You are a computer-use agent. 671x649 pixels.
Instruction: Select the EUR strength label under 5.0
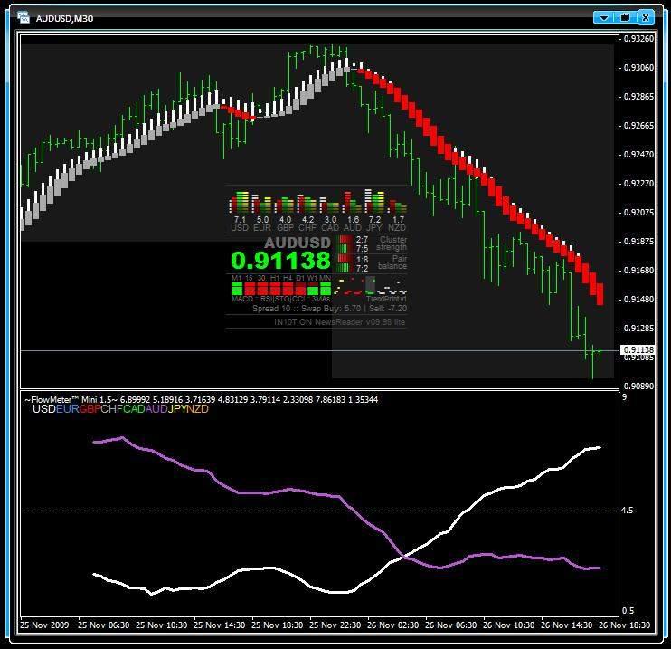[x=262, y=228]
